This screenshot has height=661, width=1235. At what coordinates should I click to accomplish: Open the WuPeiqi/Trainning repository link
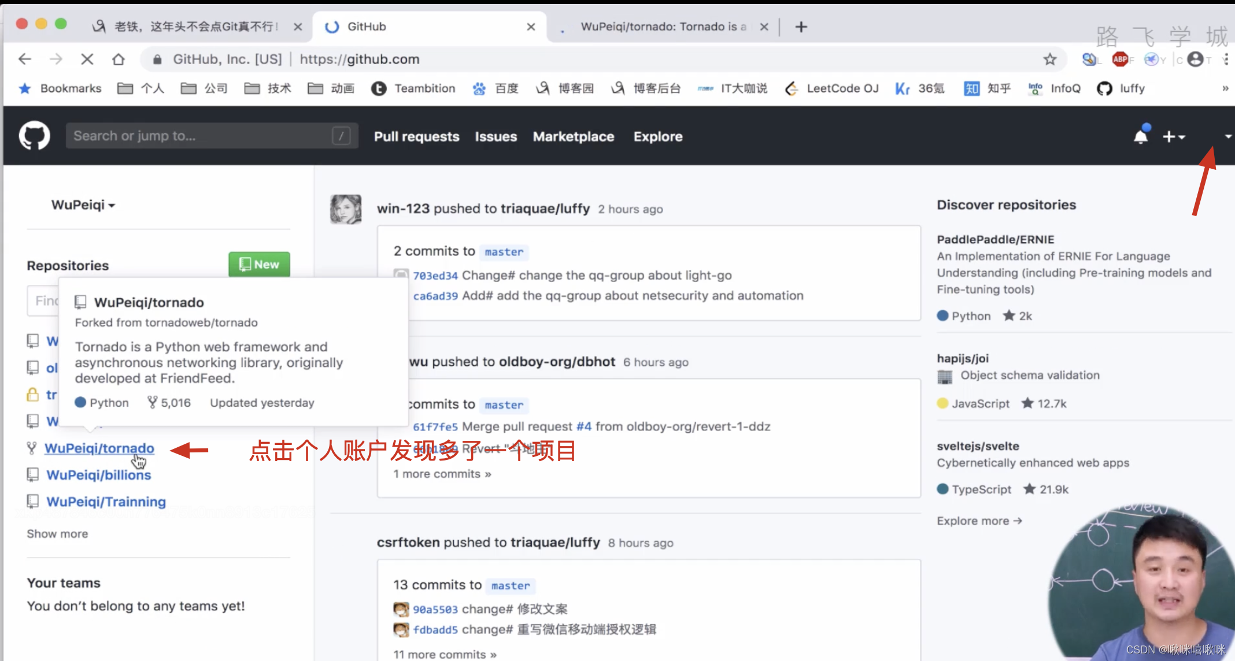[106, 501]
